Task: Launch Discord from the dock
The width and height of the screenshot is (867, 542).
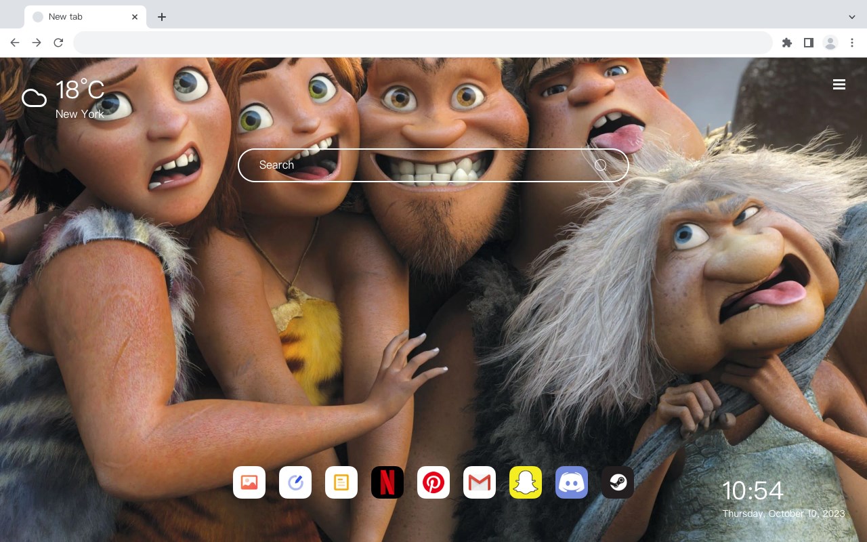Action: [x=572, y=482]
